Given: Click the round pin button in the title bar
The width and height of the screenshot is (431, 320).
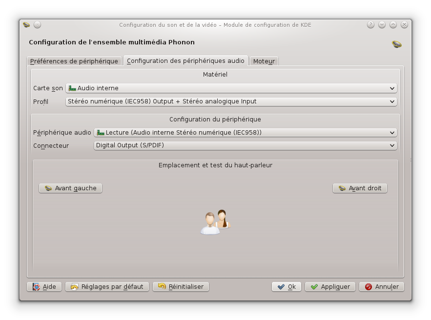Looking at the screenshot, I should coord(38,25).
